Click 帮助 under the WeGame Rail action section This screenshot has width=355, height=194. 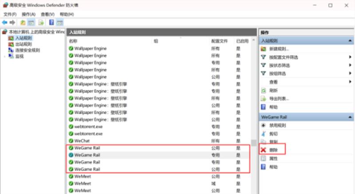tap(273, 167)
